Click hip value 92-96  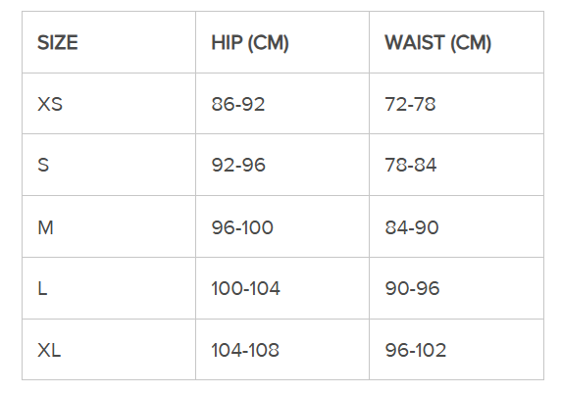coord(238,166)
